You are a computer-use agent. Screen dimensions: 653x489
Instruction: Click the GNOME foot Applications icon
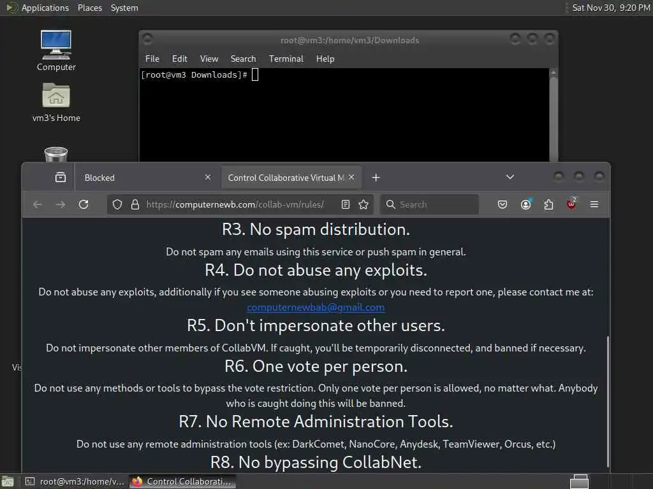(11, 8)
